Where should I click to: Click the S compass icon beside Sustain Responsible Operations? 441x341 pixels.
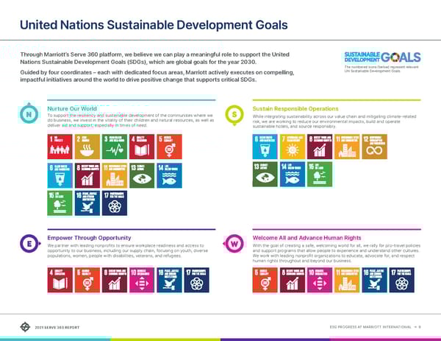click(234, 116)
